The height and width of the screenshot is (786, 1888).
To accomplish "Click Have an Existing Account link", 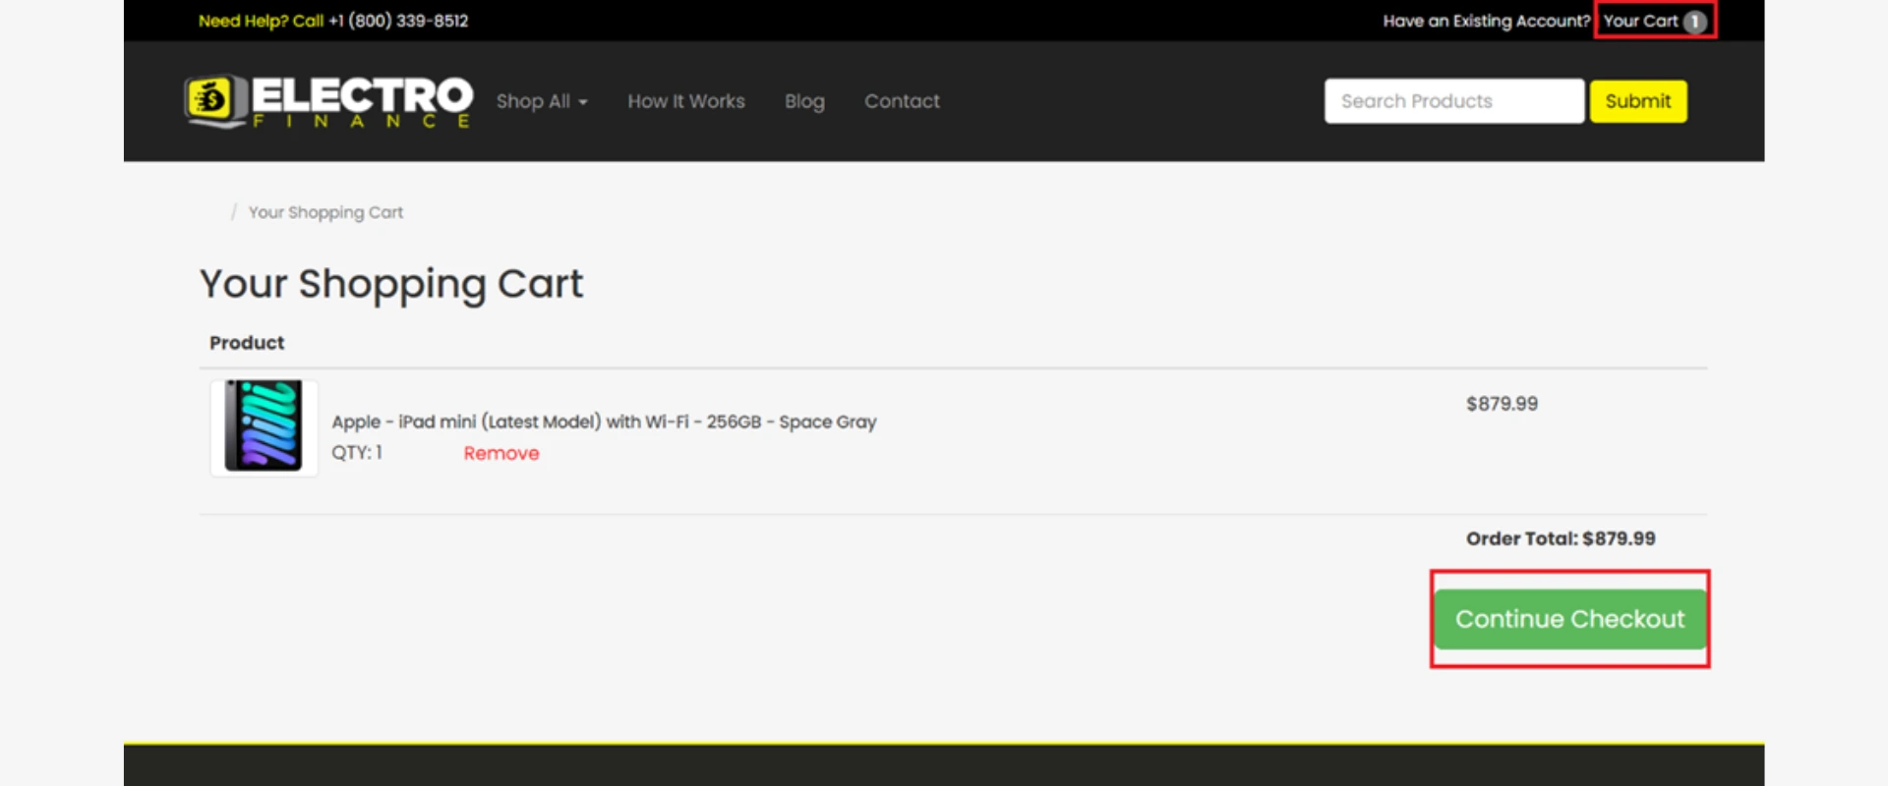I will tap(1486, 21).
